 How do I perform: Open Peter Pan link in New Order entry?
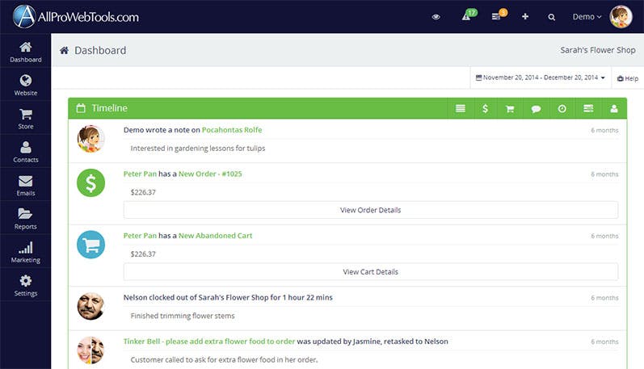tap(140, 174)
